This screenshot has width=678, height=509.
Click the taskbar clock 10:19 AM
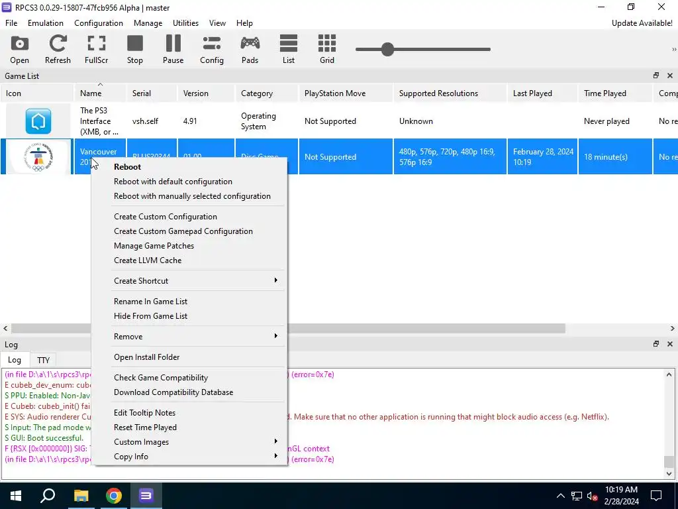pos(621,490)
